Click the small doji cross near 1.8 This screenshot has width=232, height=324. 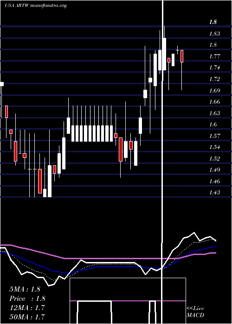coord(178,50)
